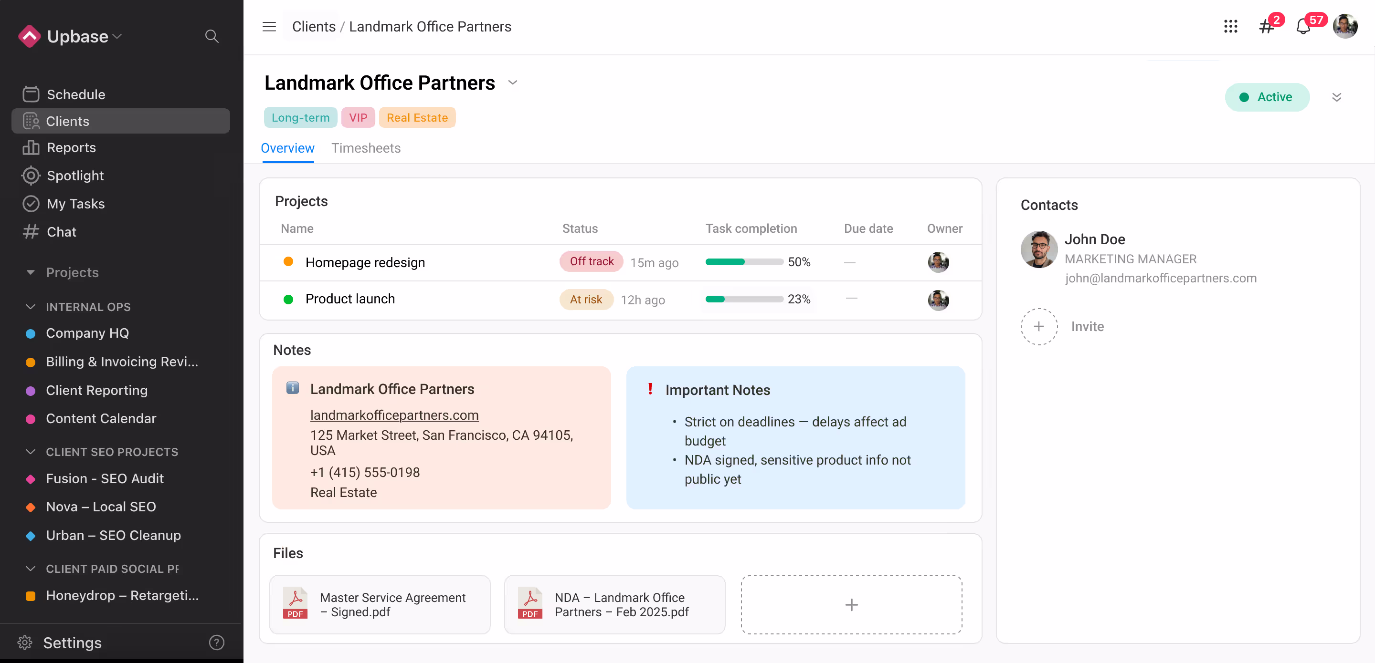Image resolution: width=1375 pixels, height=663 pixels.
Task: Open the apps grid in the top bar
Action: [x=1231, y=26]
